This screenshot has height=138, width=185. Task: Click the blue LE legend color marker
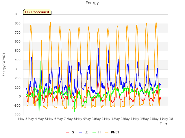(80, 133)
